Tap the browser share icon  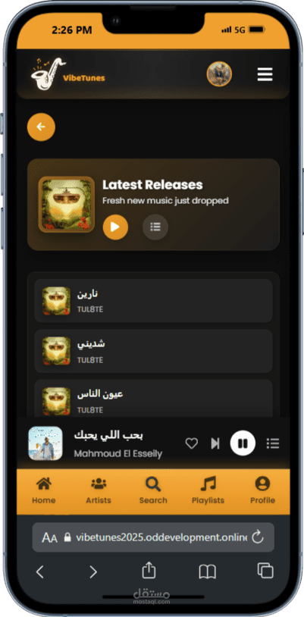[149, 571]
